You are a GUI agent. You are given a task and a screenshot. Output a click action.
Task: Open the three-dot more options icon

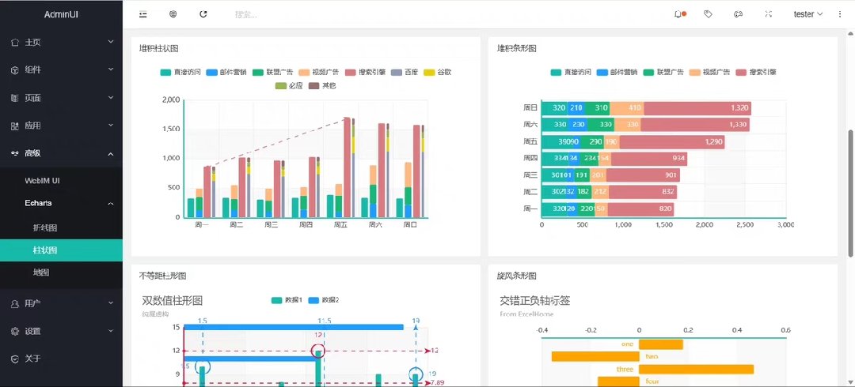840,14
